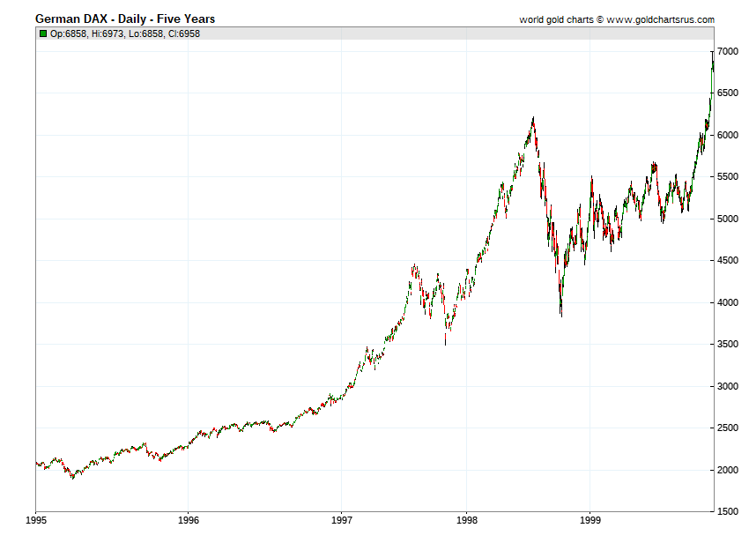This screenshot has height=543, width=749.
Task: Click the 6000 y-axis label
Action: click(x=728, y=135)
